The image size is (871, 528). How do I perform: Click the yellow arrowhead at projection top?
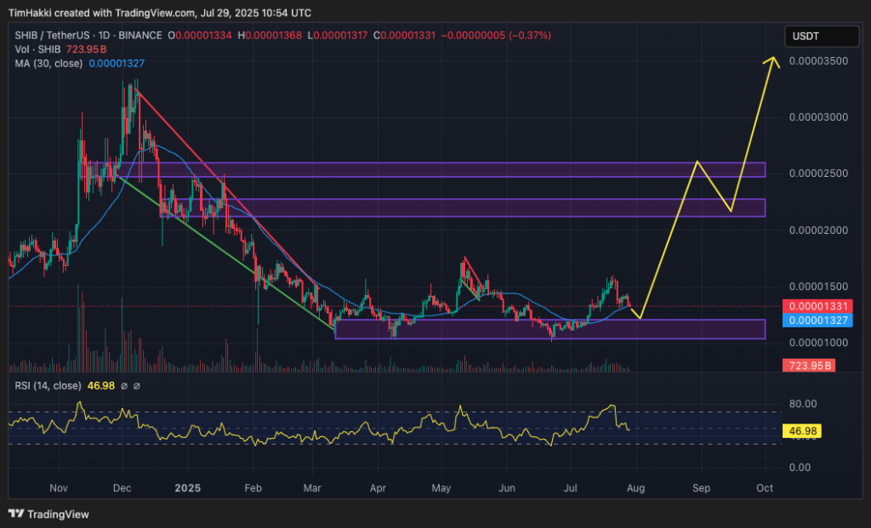[772, 60]
